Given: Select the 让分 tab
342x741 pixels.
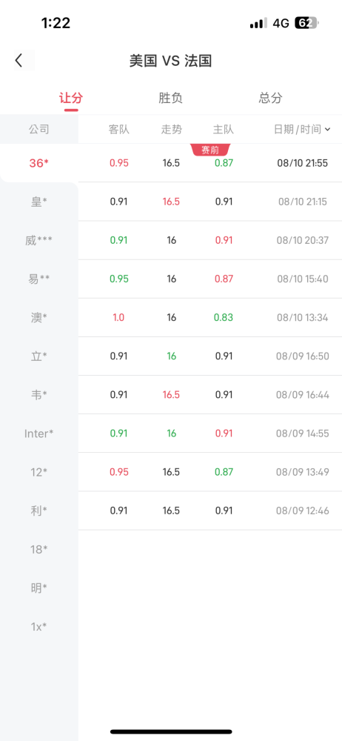Looking at the screenshot, I should pyautogui.click(x=71, y=99).
